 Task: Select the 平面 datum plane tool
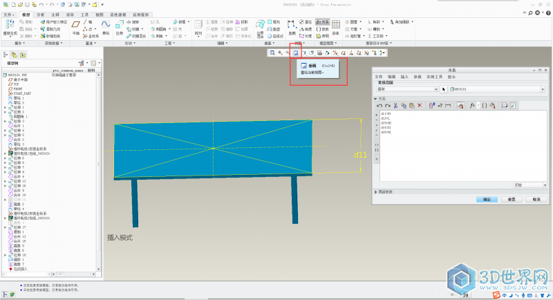tap(75, 28)
